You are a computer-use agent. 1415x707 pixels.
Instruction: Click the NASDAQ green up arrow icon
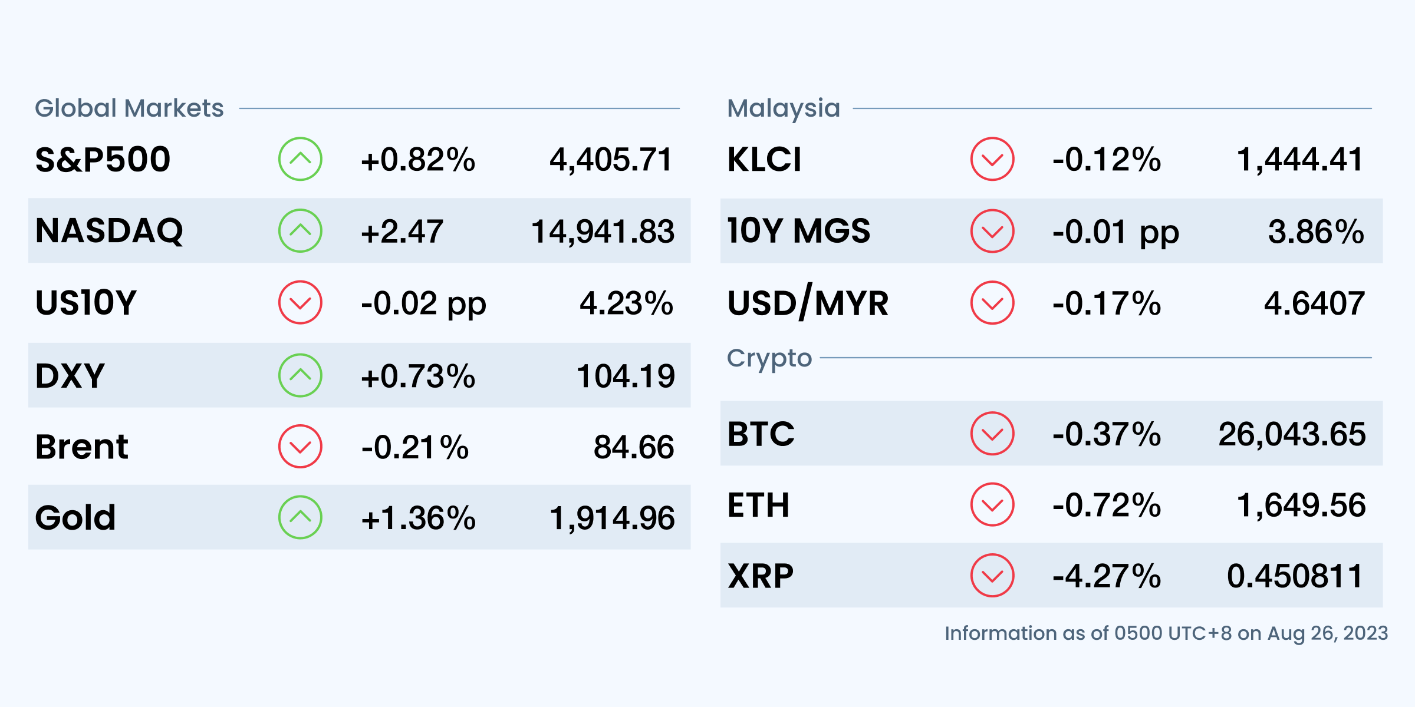click(x=300, y=231)
